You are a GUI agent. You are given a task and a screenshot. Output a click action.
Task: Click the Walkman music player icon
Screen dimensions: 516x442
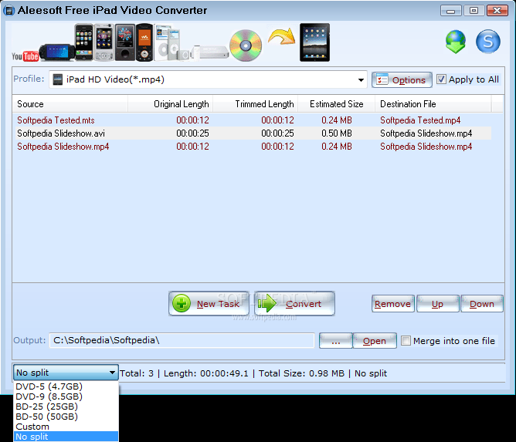pyautogui.click(x=144, y=42)
